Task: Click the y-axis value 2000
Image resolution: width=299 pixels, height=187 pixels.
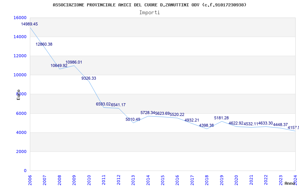Action: pos(21,152)
